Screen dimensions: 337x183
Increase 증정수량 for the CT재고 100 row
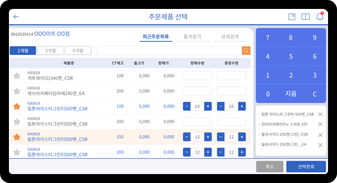click(242, 106)
